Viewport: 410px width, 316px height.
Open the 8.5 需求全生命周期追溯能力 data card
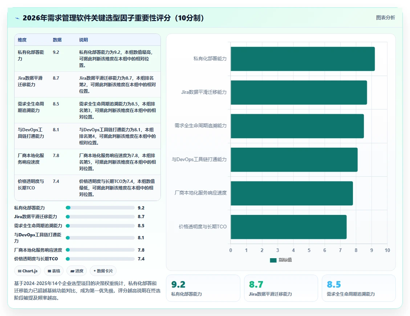click(358, 288)
